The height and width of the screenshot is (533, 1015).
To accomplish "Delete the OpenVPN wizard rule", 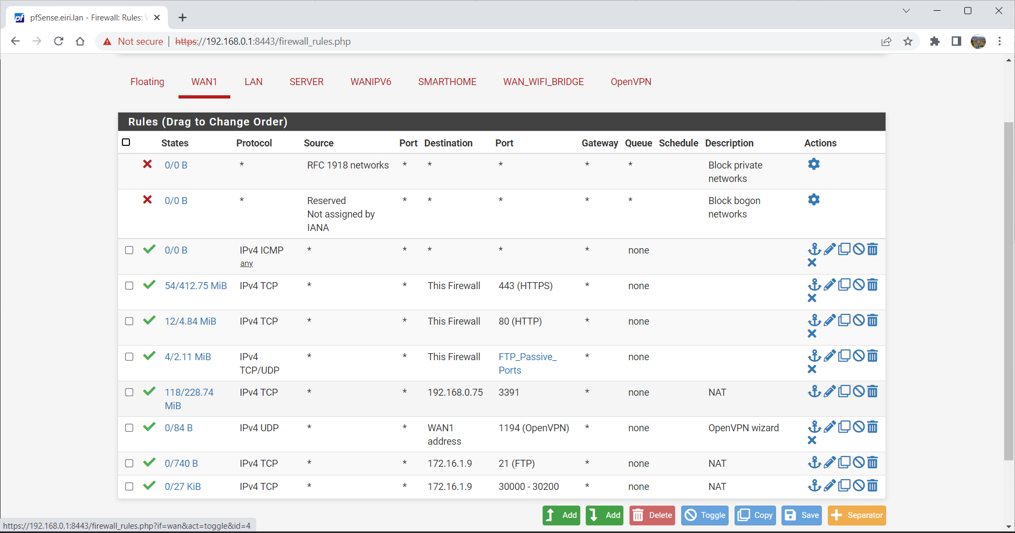I will tap(873, 426).
